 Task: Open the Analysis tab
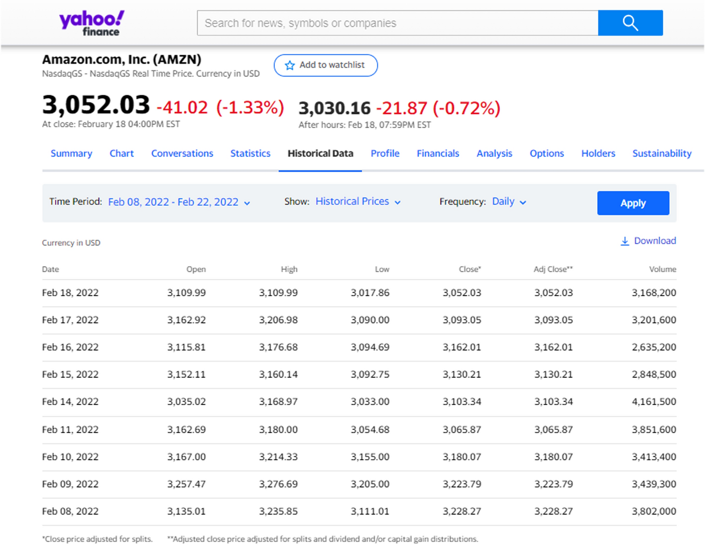point(494,153)
